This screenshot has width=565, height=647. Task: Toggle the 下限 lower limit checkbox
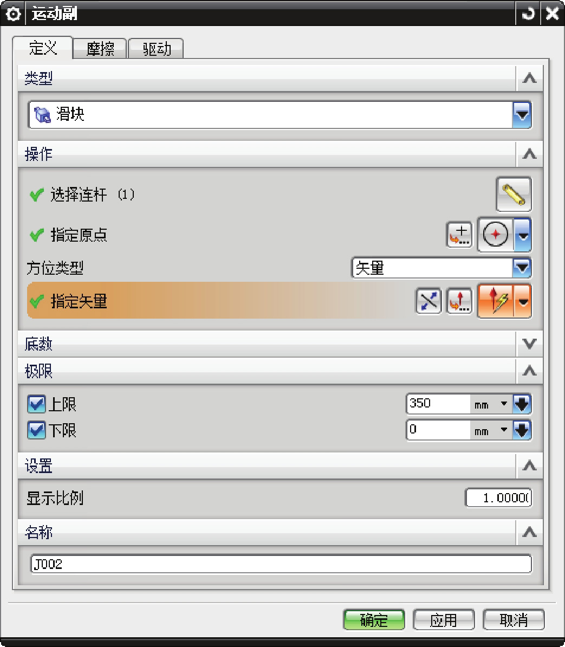pos(36,430)
